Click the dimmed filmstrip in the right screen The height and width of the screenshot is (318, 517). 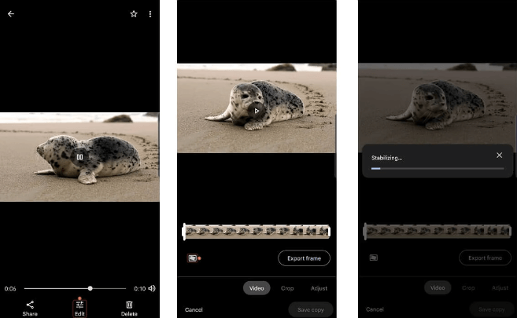(438, 231)
